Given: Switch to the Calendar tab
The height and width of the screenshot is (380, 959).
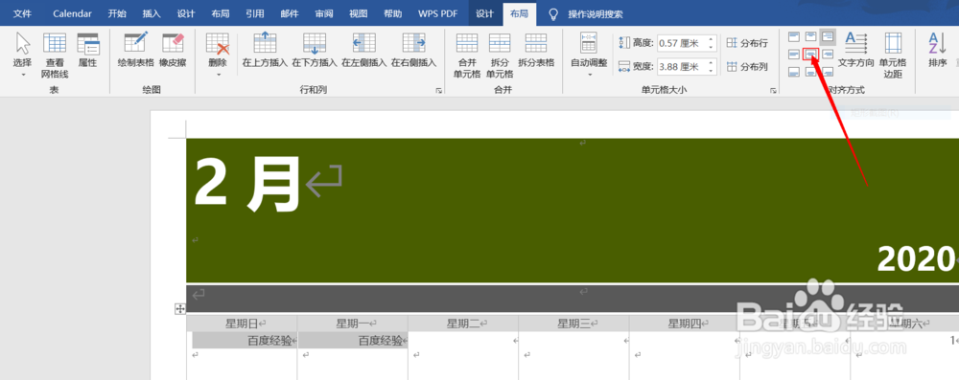Looking at the screenshot, I should click(x=72, y=13).
